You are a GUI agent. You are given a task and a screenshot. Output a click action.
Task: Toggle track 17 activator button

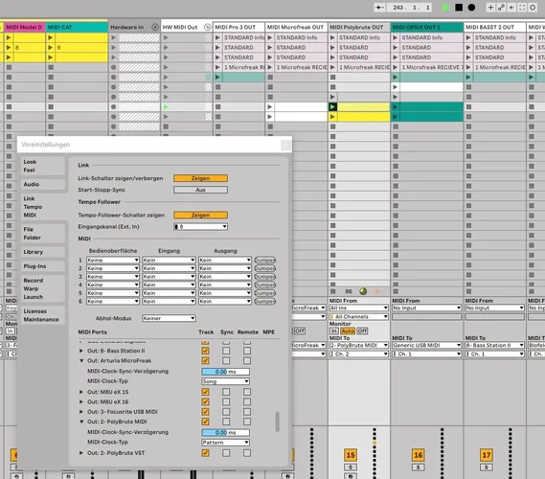[487, 455]
